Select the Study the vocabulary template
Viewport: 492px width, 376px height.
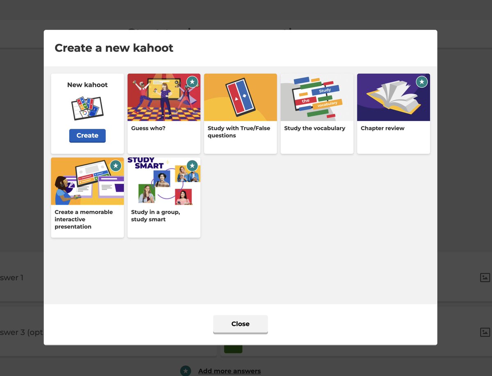[x=317, y=97]
